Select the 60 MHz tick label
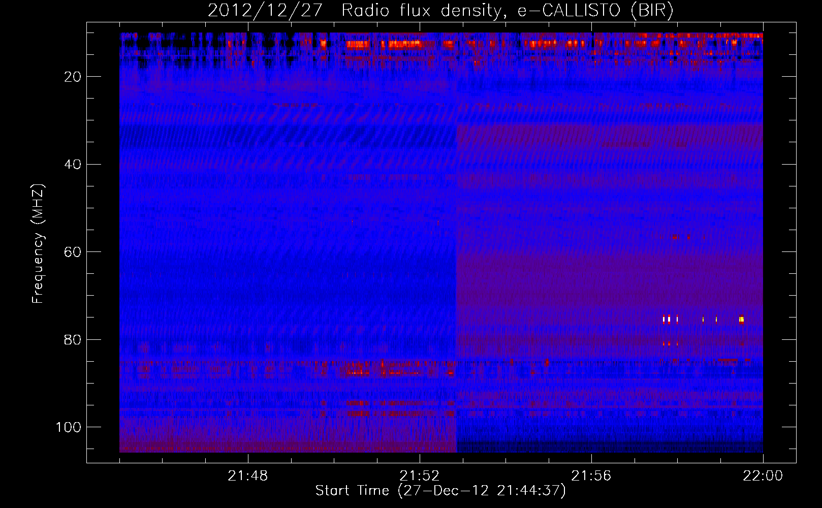Image resolution: width=822 pixels, height=508 pixels. click(x=73, y=252)
